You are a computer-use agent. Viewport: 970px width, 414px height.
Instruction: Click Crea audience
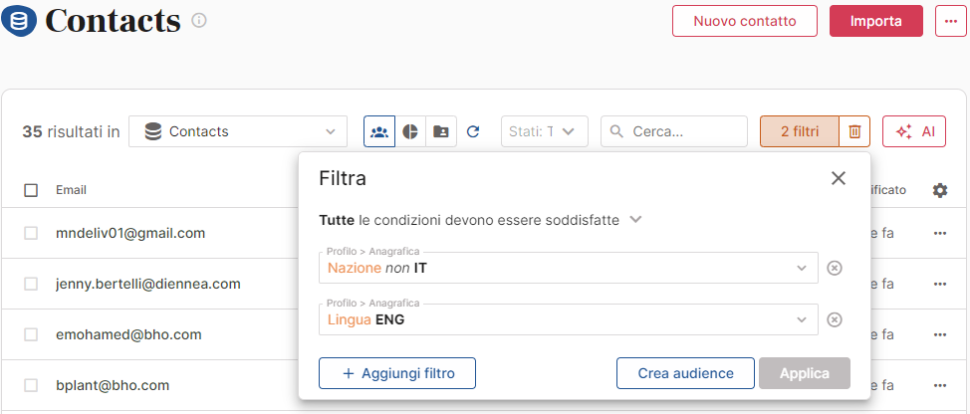click(x=685, y=373)
